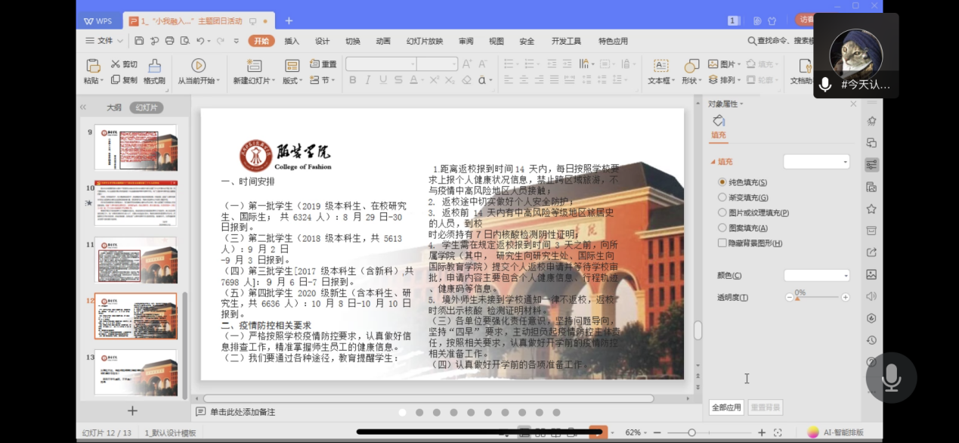Click the Save icon in quick toolbar

pos(139,41)
